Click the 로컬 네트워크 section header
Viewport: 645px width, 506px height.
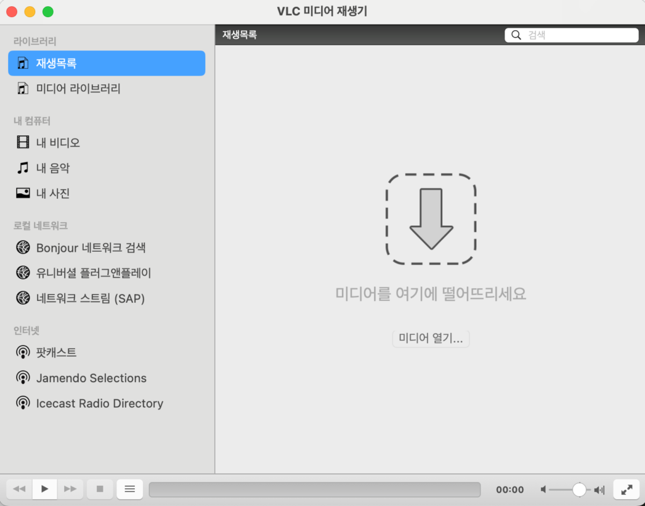coord(40,225)
